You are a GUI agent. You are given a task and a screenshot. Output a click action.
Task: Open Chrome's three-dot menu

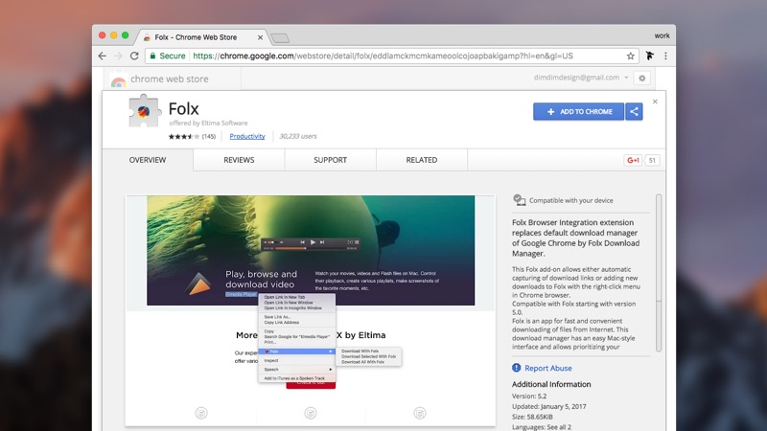(665, 56)
